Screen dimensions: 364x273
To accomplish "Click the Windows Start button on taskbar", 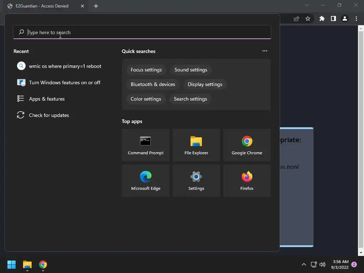I will pyautogui.click(x=11, y=264).
